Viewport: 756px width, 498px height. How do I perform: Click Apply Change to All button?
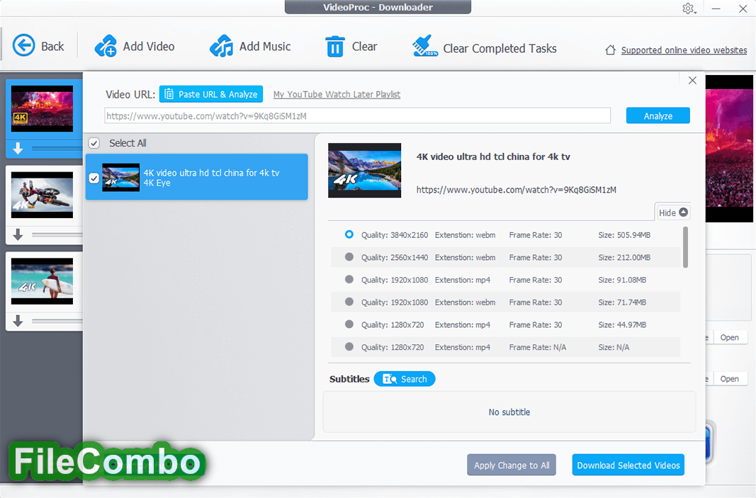click(x=511, y=465)
